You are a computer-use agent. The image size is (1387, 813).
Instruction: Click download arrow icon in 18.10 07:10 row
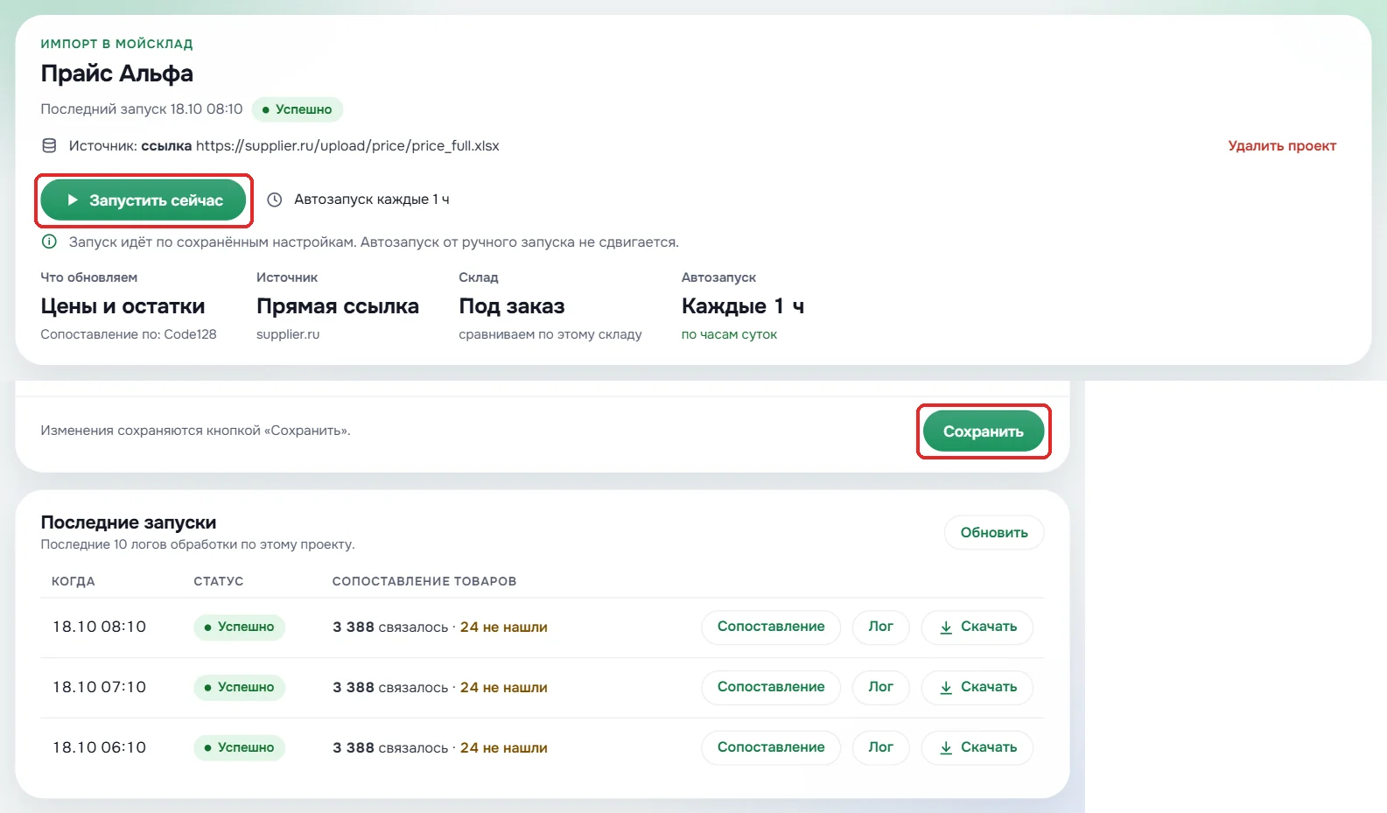coord(946,688)
